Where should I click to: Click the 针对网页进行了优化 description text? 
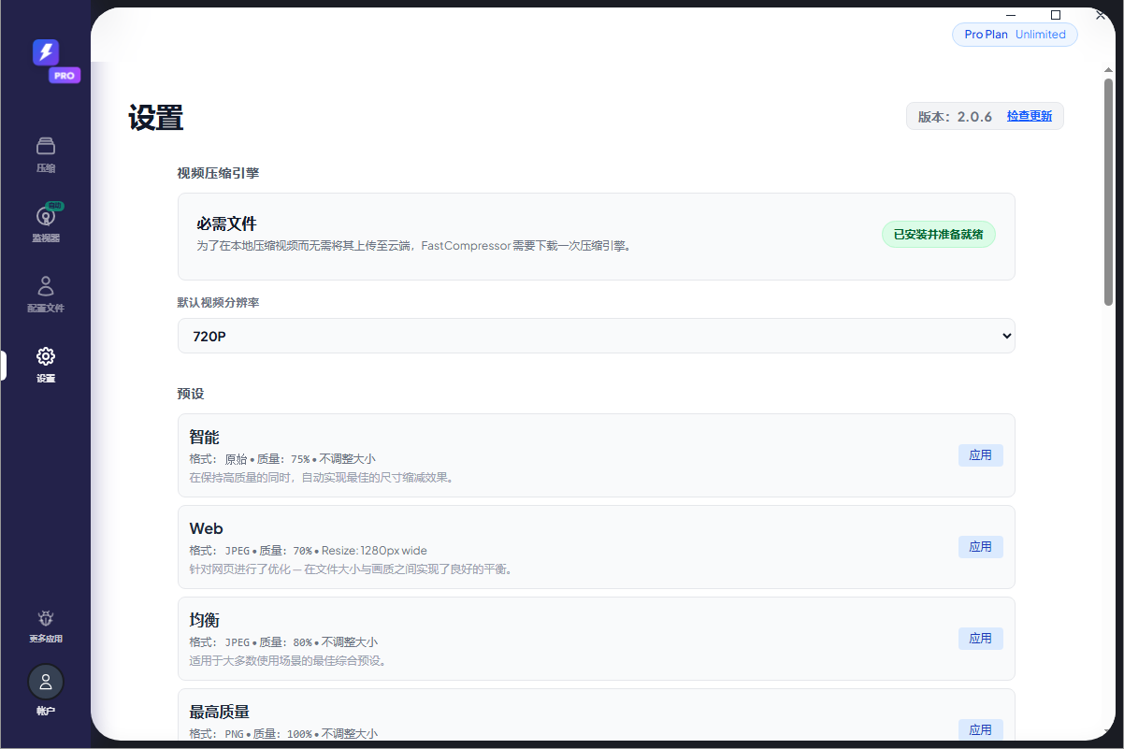pyautogui.click(x=351, y=569)
